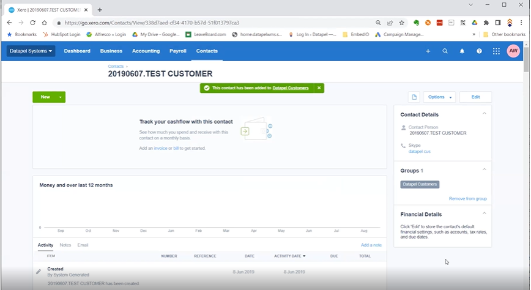Image resolution: width=531 pixels, height=290 pixels.
Task: Open the EmbedIO bookmark folder
Action: pyautogui.click(x=356, y=34)
